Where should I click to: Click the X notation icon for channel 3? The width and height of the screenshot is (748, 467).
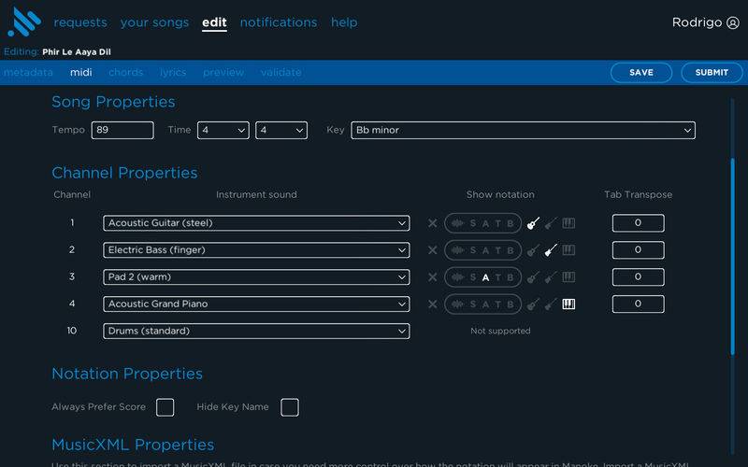(432, 277)
